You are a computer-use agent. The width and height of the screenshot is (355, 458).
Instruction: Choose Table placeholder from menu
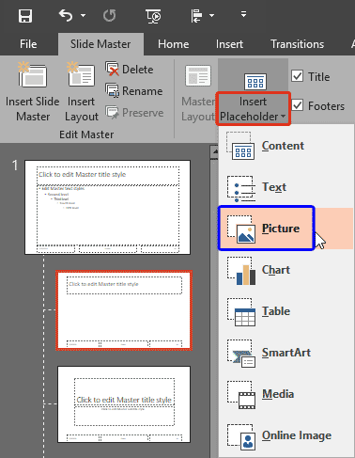[x=286, y=311]
